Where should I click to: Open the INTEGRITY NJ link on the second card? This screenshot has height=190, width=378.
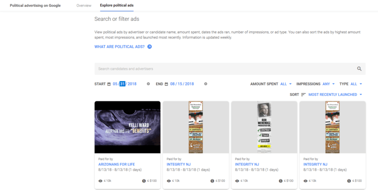coord(179,164)
